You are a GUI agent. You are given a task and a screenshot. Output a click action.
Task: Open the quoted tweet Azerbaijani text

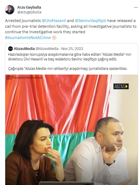pyautogui.click(x=70, y=61)
